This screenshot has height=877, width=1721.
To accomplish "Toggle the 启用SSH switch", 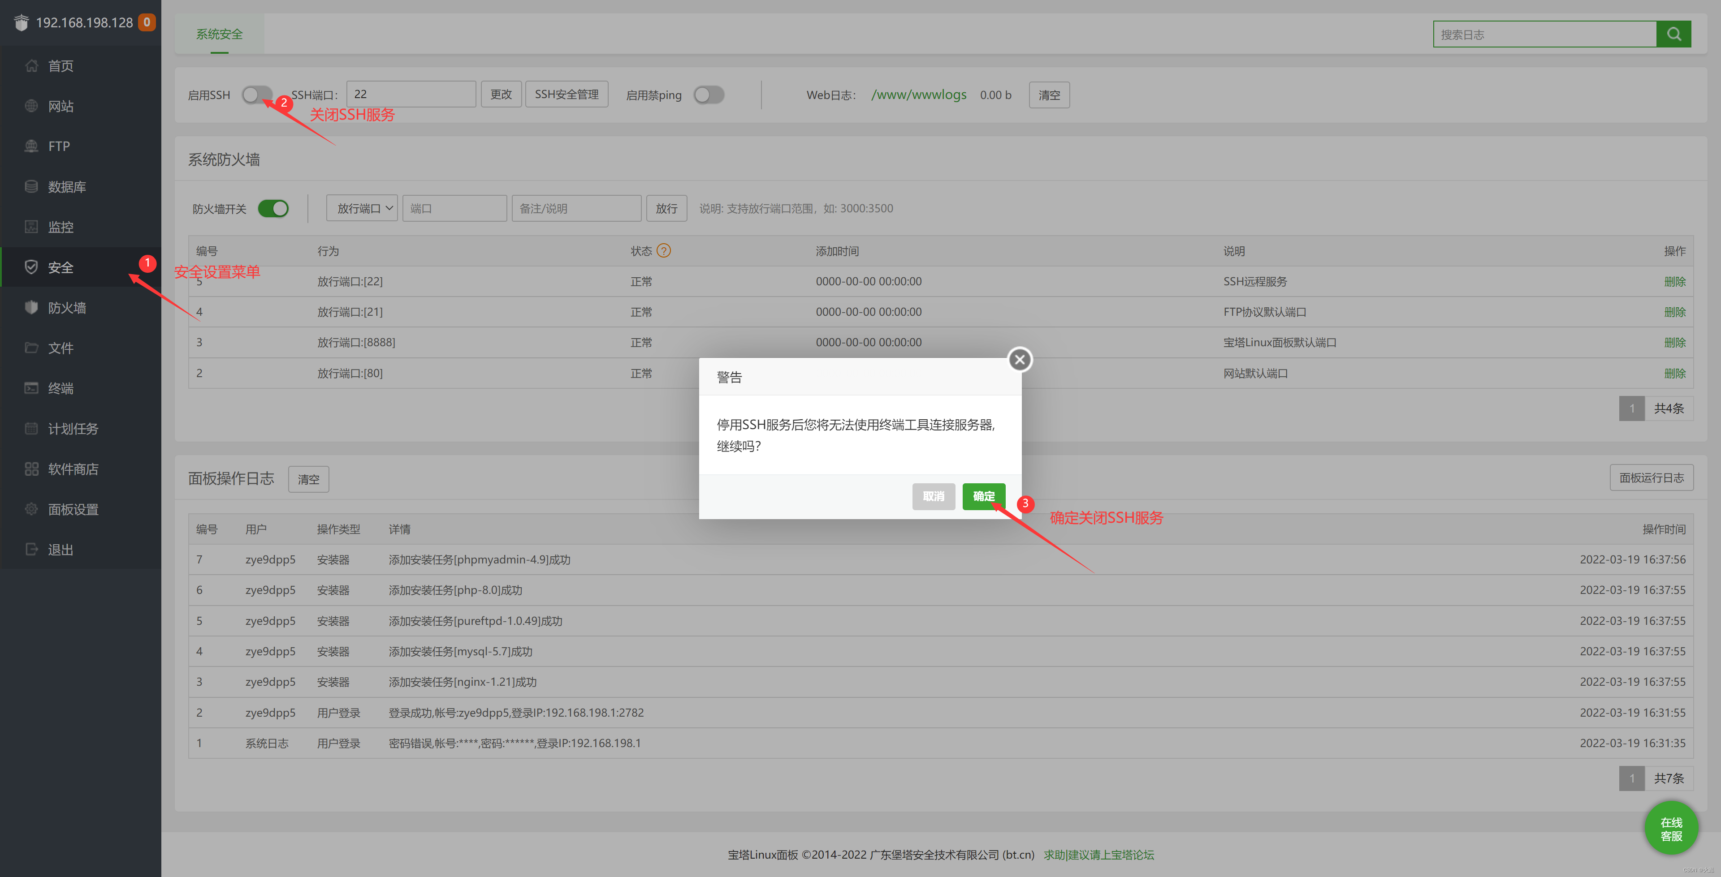I will pyautogui.click(x=257, y=95).
